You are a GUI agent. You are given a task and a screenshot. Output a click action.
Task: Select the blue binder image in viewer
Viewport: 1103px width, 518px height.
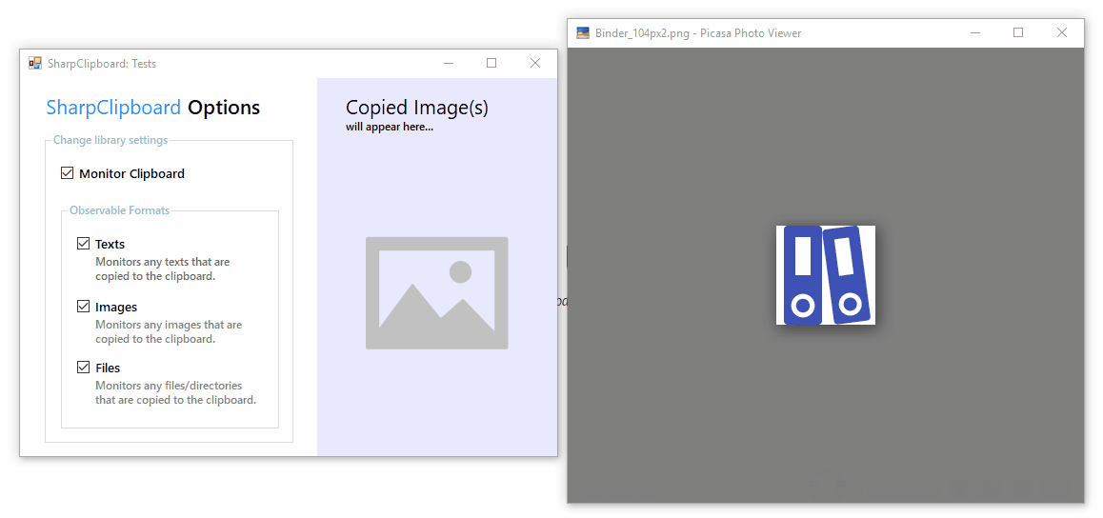click(826, 275)
